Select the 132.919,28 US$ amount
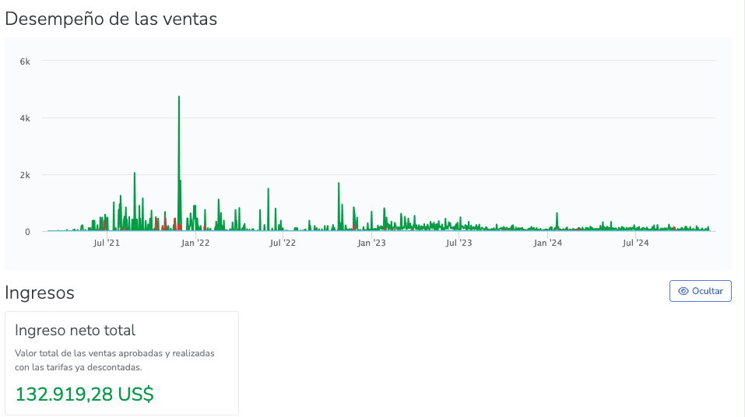745x417 pixels. [x=85, y=394]
